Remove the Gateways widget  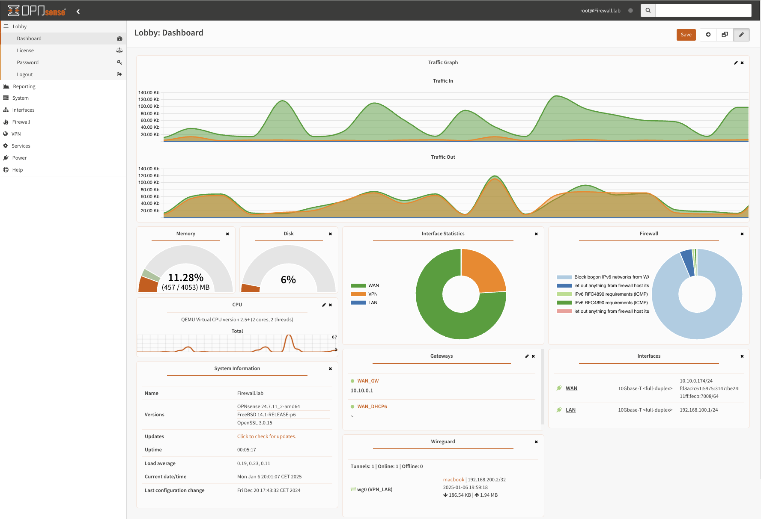tap(533, 356)
